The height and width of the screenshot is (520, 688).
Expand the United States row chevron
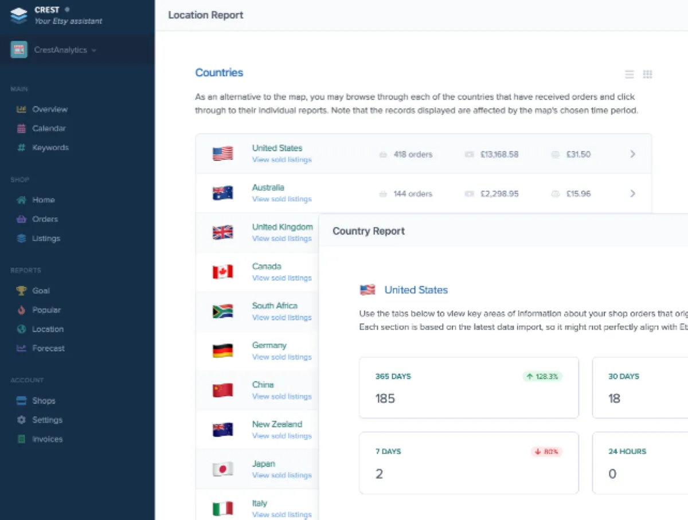(633, 154)
